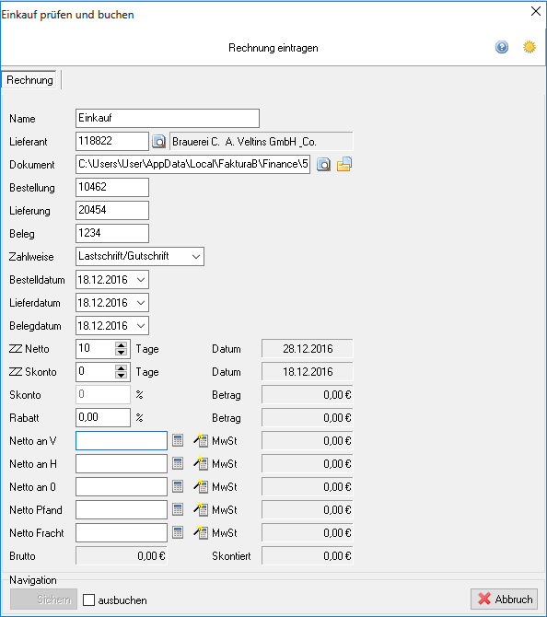Viewport: 547px width, 617px height.
Task: Open the Bestelldatum date picker
Action: [141, 280]
